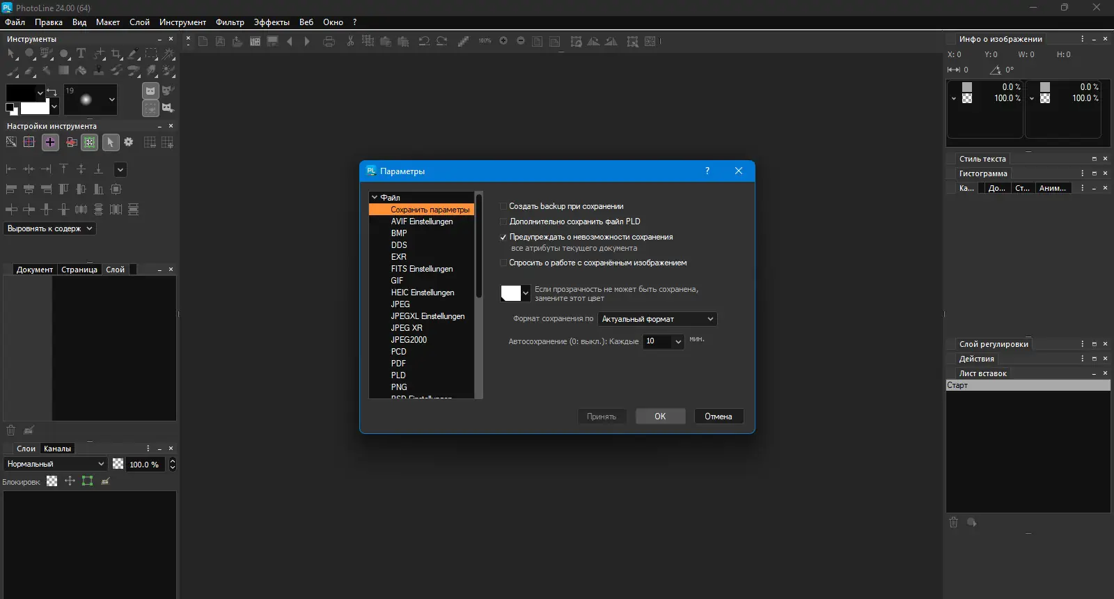Click the New Document icon in toolbar
This screenshot has height=599, width=1114.
click(x=203, y=42)
